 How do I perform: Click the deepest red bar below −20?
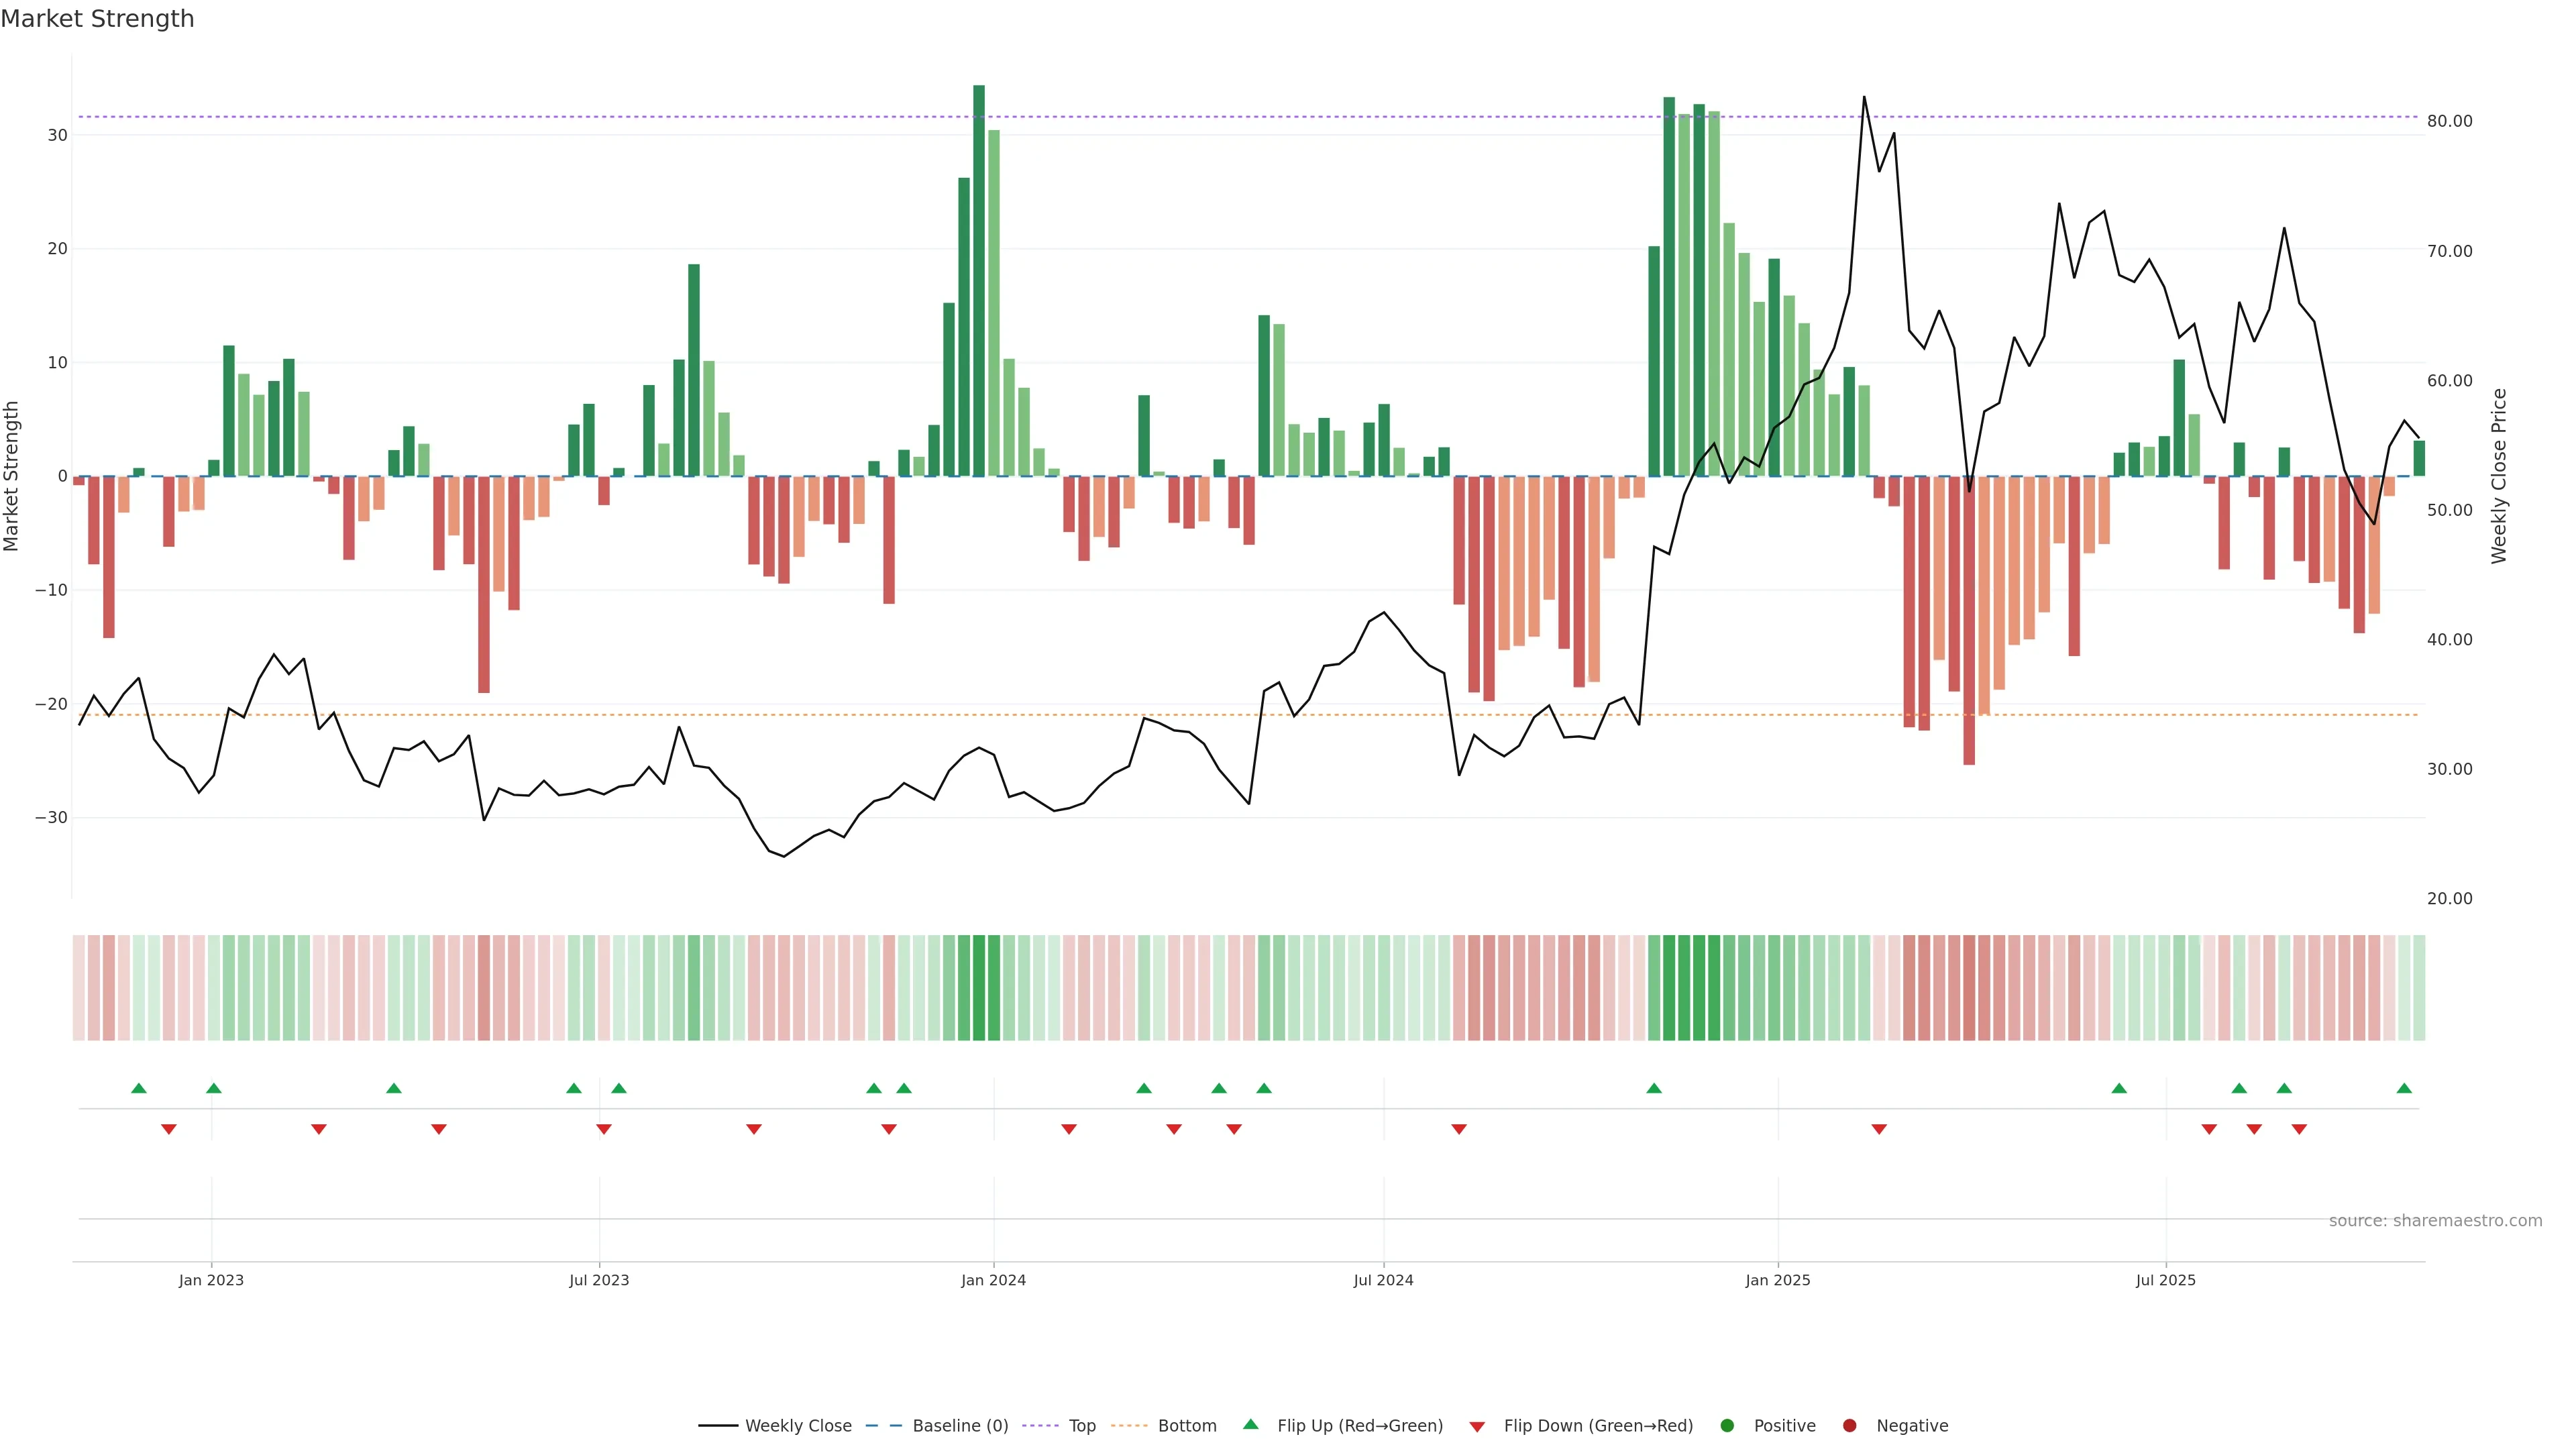(x=1969, y=620)
